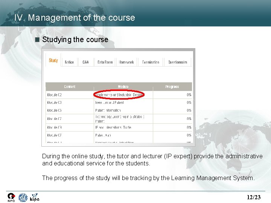
Task: Click the KIPO logo in the footer
Action: pyautogui.click(x=11, y=197)
